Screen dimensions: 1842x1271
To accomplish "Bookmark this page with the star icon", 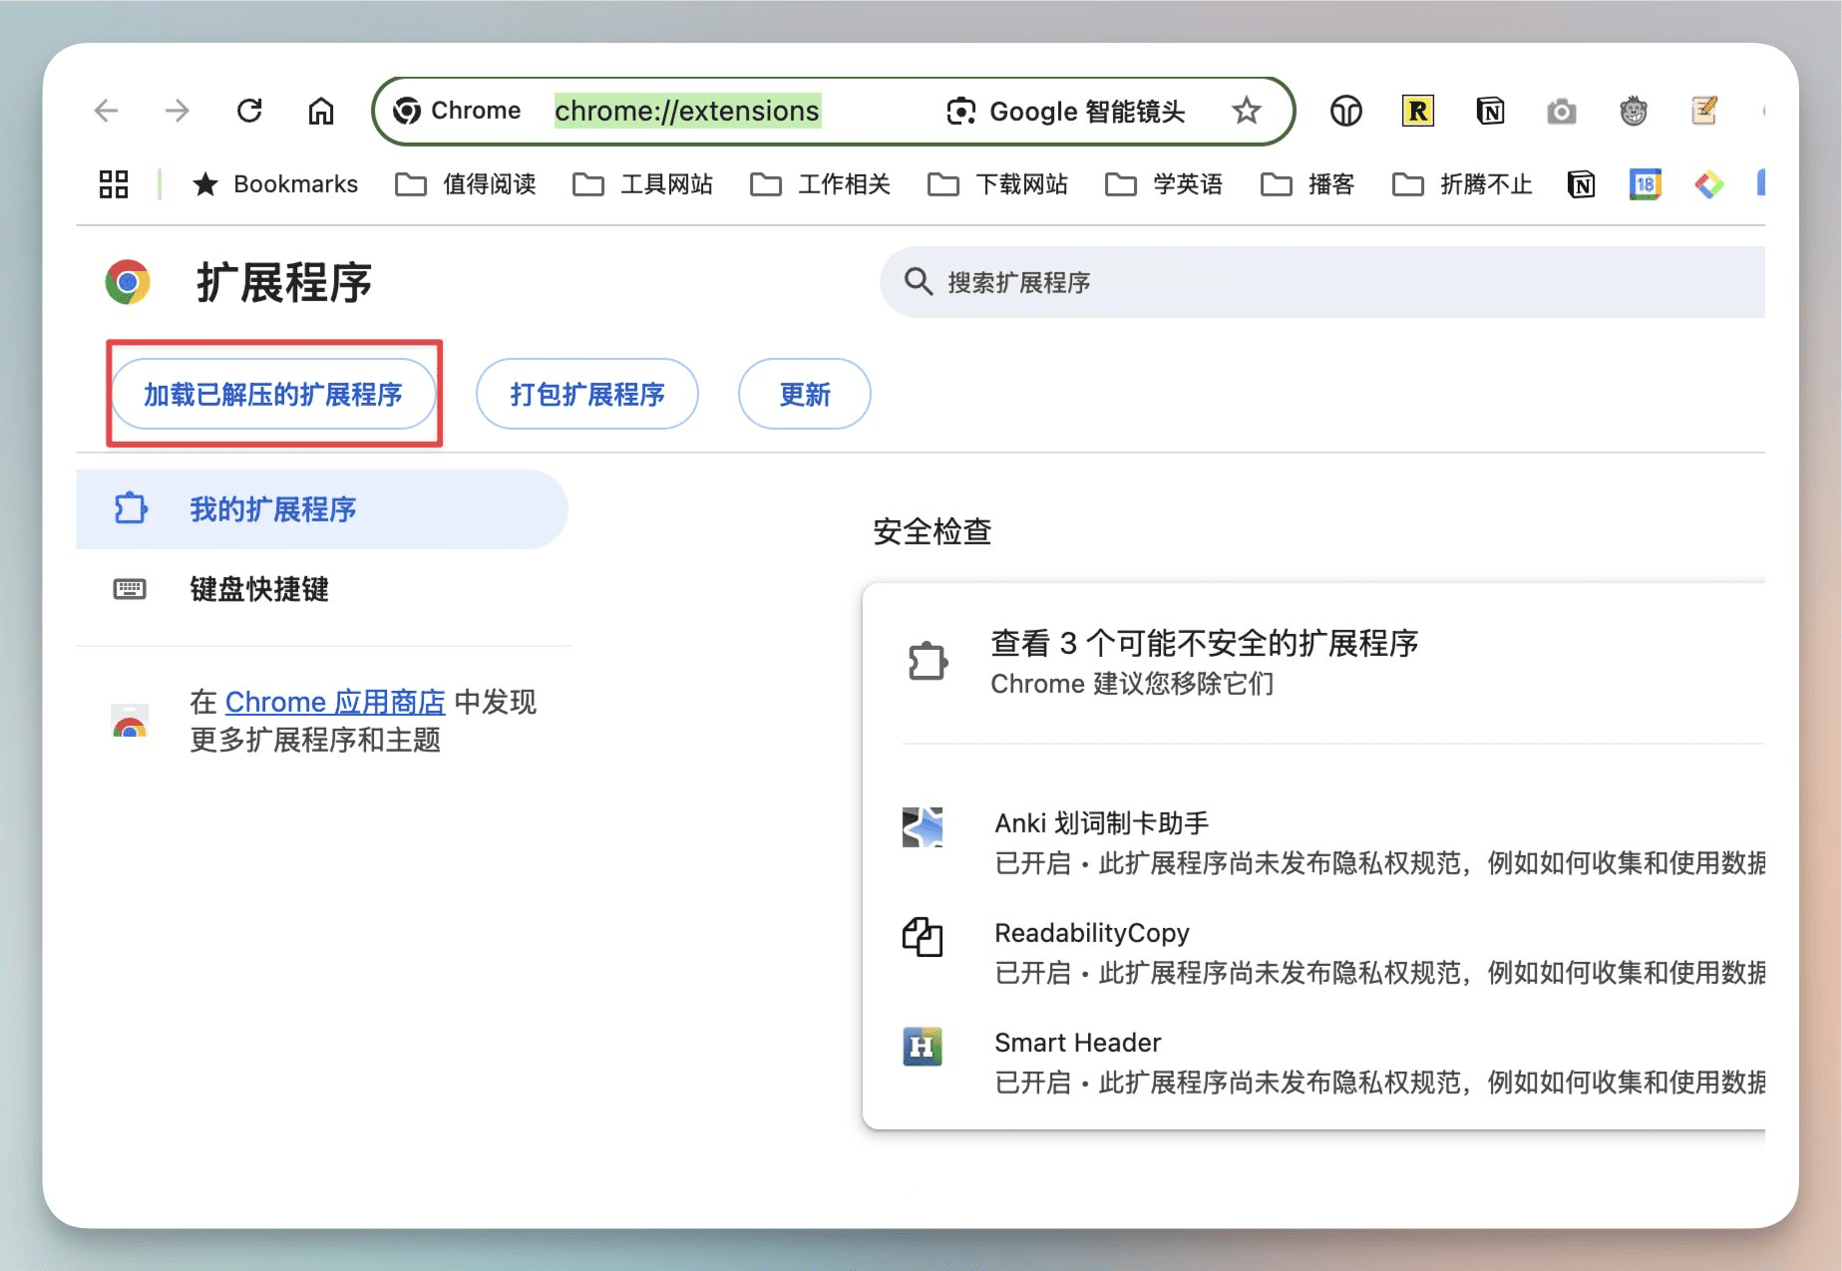I will point(1246,111).
